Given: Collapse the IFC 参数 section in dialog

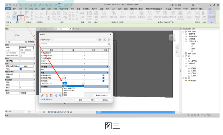Looking at the screenshot, I should pos(108,66).
